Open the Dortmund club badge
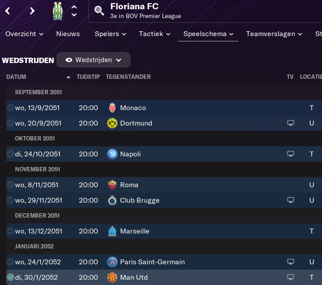Image resolution: width=322 pixels, height=285 pixels. (x=112, y=123)
